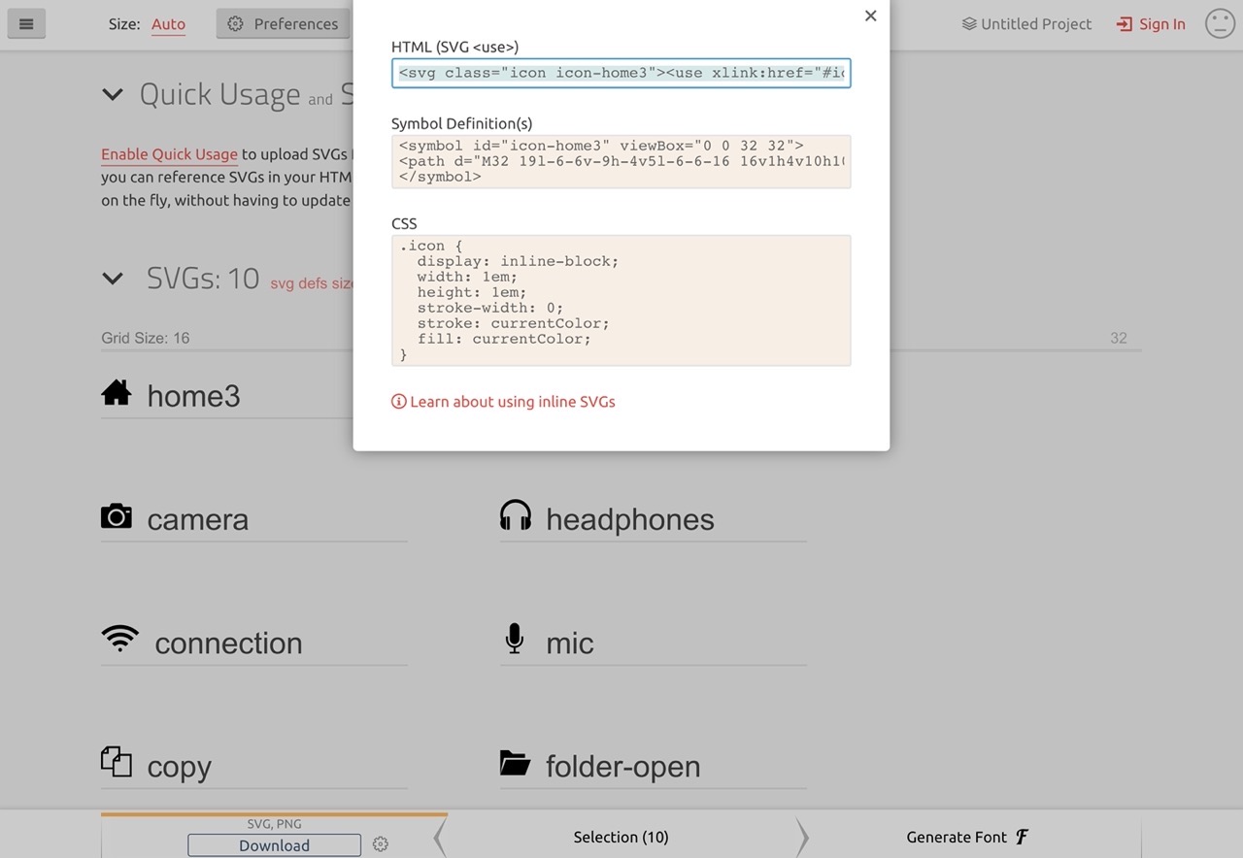1243x858 pixels.
Task: Open Learn about using inline SVGs
Action: click(503, 402)
